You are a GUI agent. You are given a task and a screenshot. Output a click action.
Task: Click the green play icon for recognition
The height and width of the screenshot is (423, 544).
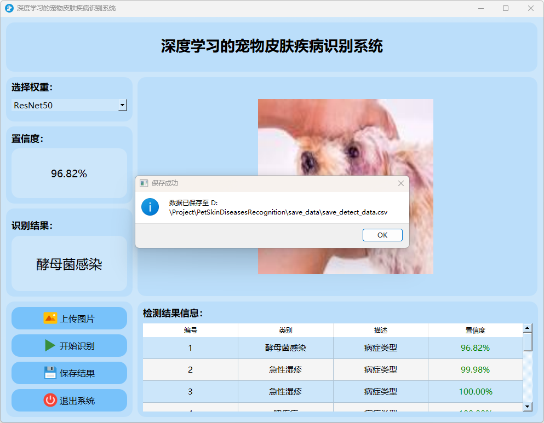coord(50,345)
